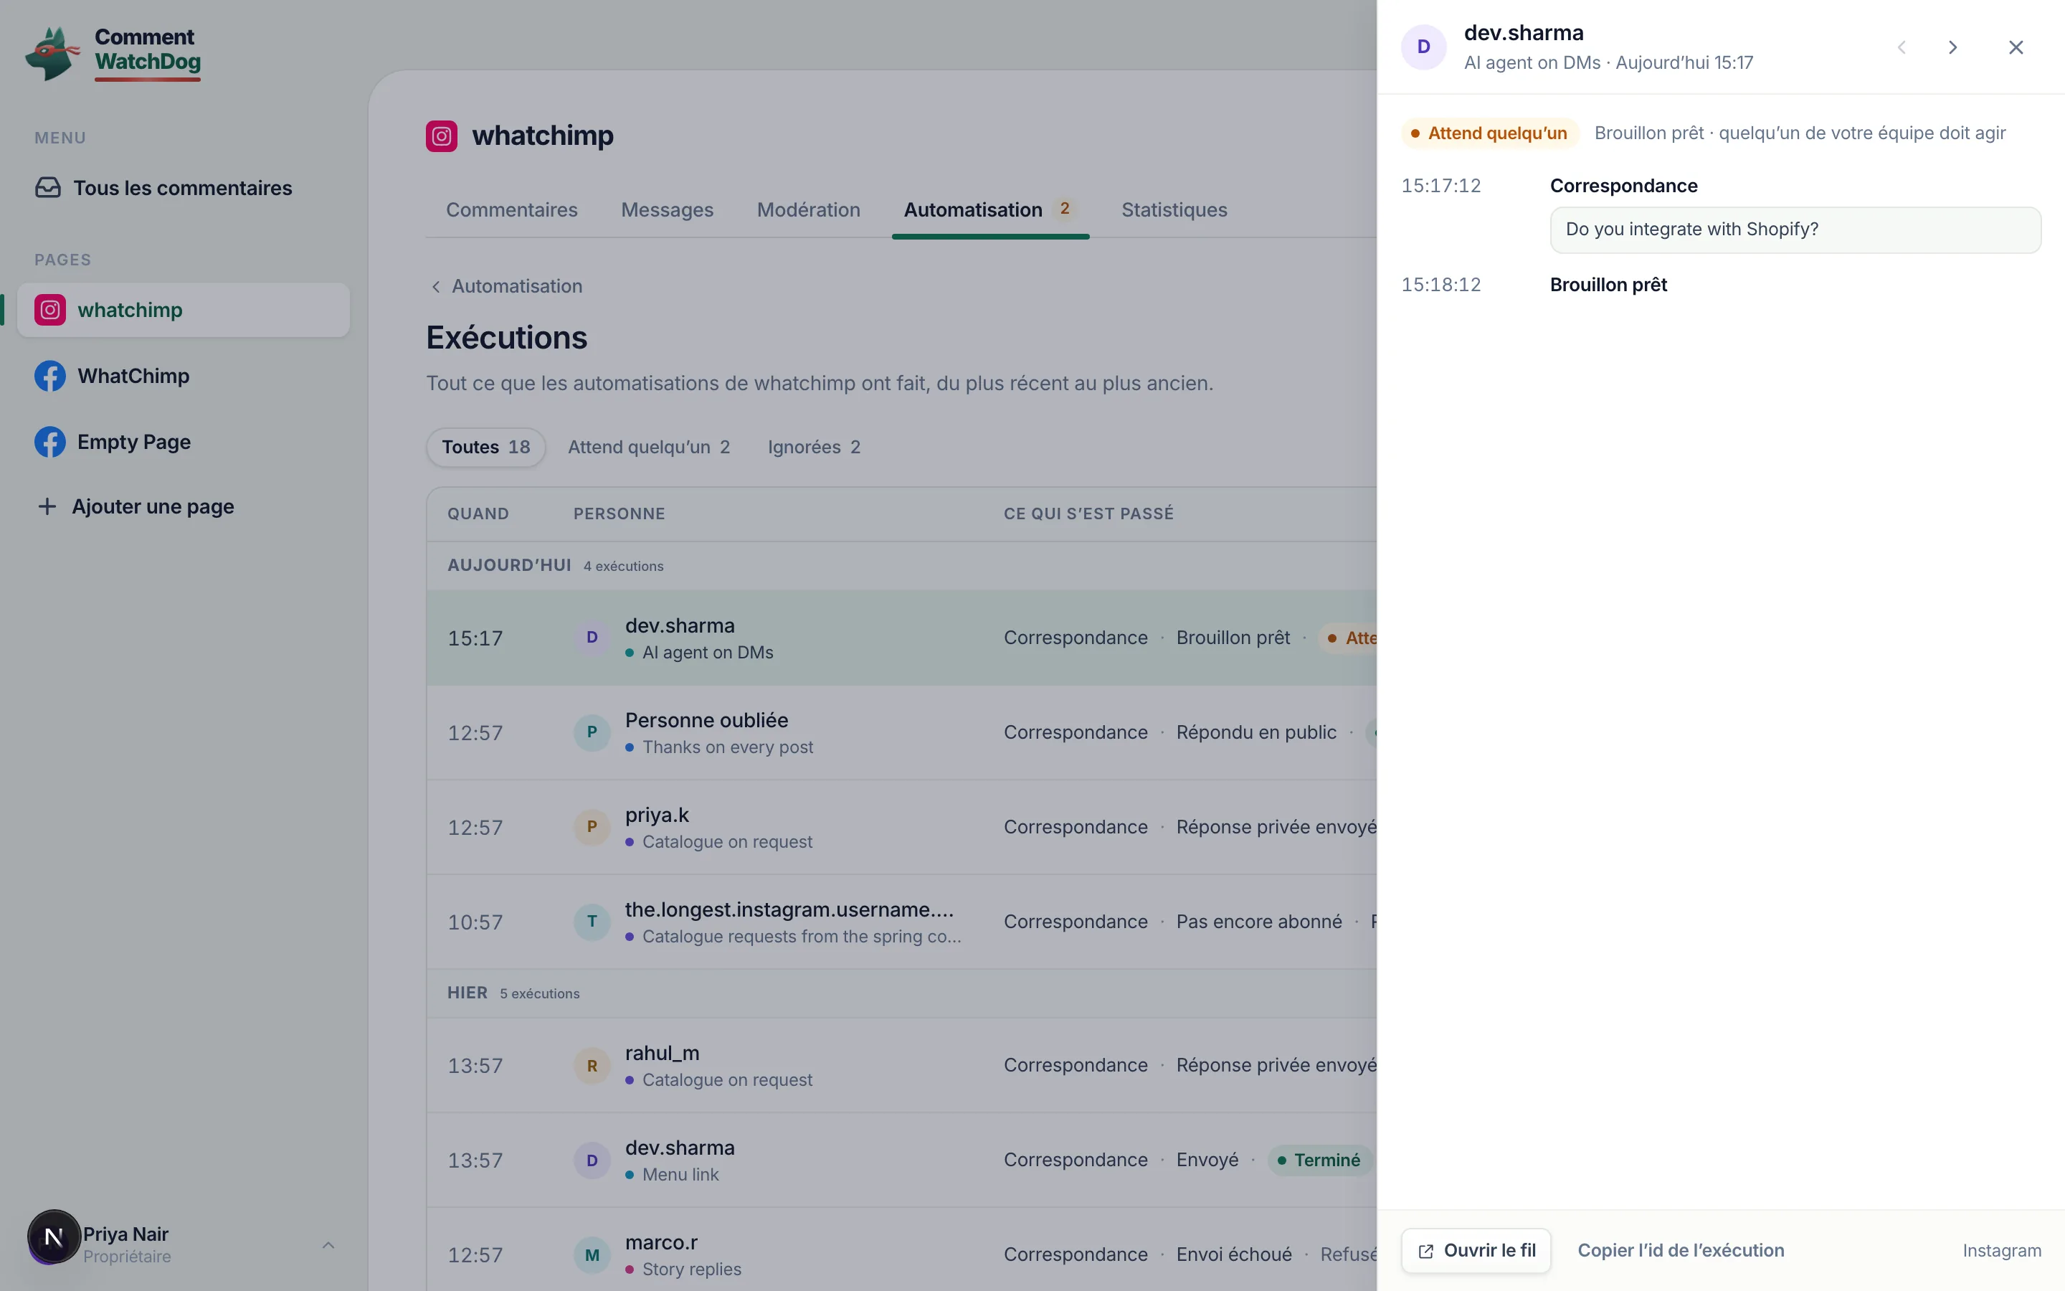Open the rahul_m execution row
2065x1291 pixels.
point(901,1066)
